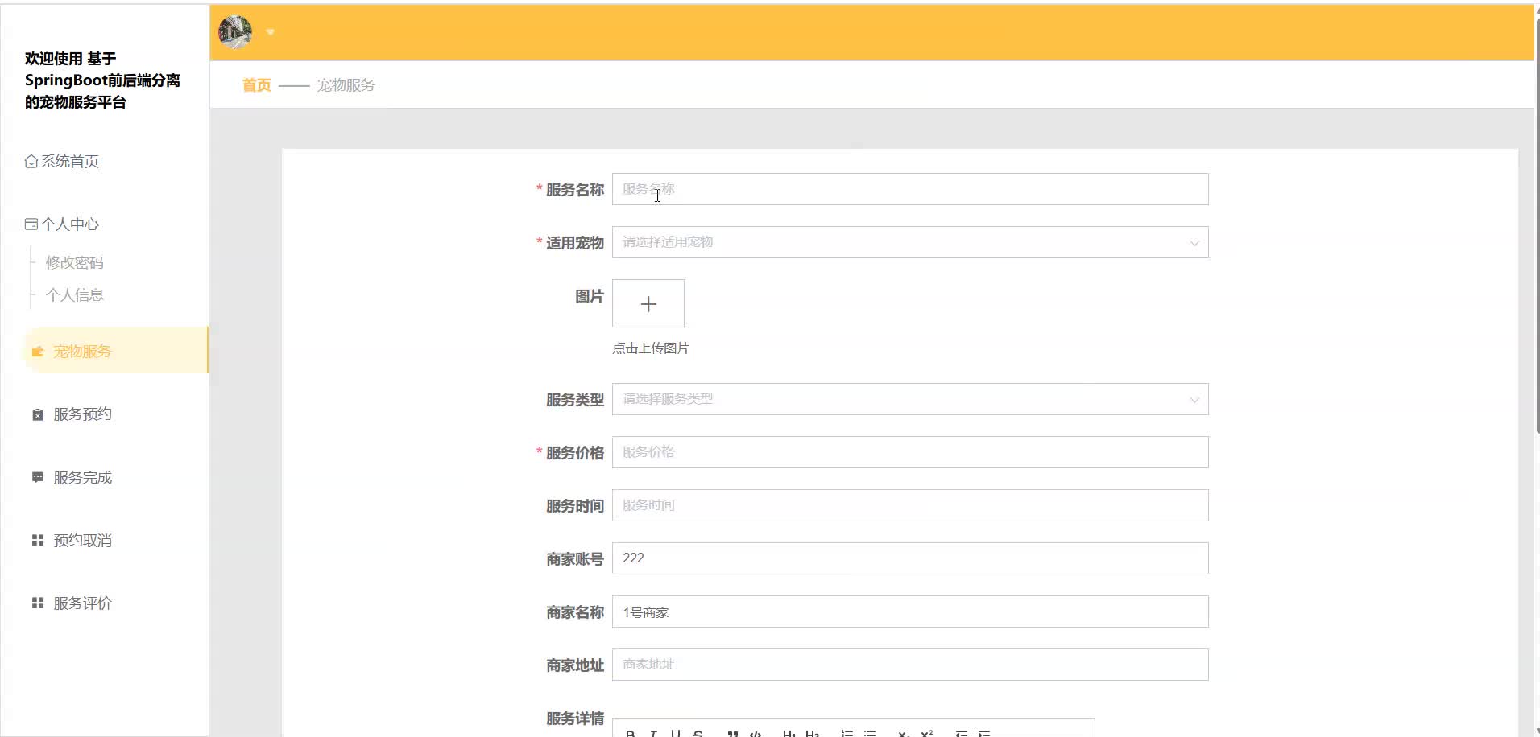
Task: Apply superscript in the editor toolbar
Action: click(x=926, y=733)
